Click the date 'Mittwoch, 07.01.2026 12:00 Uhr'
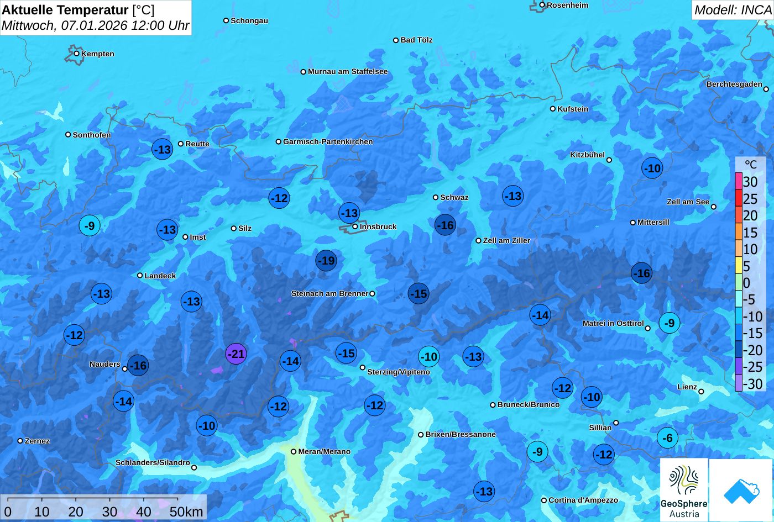Image resolution: width=774 pixels, height=522 pixels. coord(96,25)
